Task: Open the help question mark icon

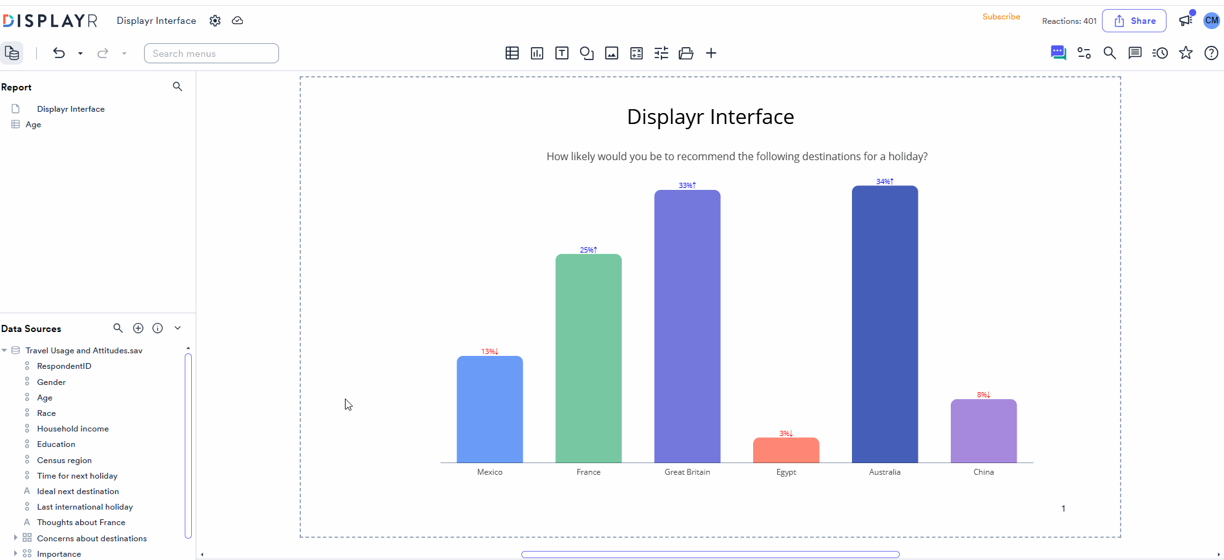Action: tap(1211, 53)
